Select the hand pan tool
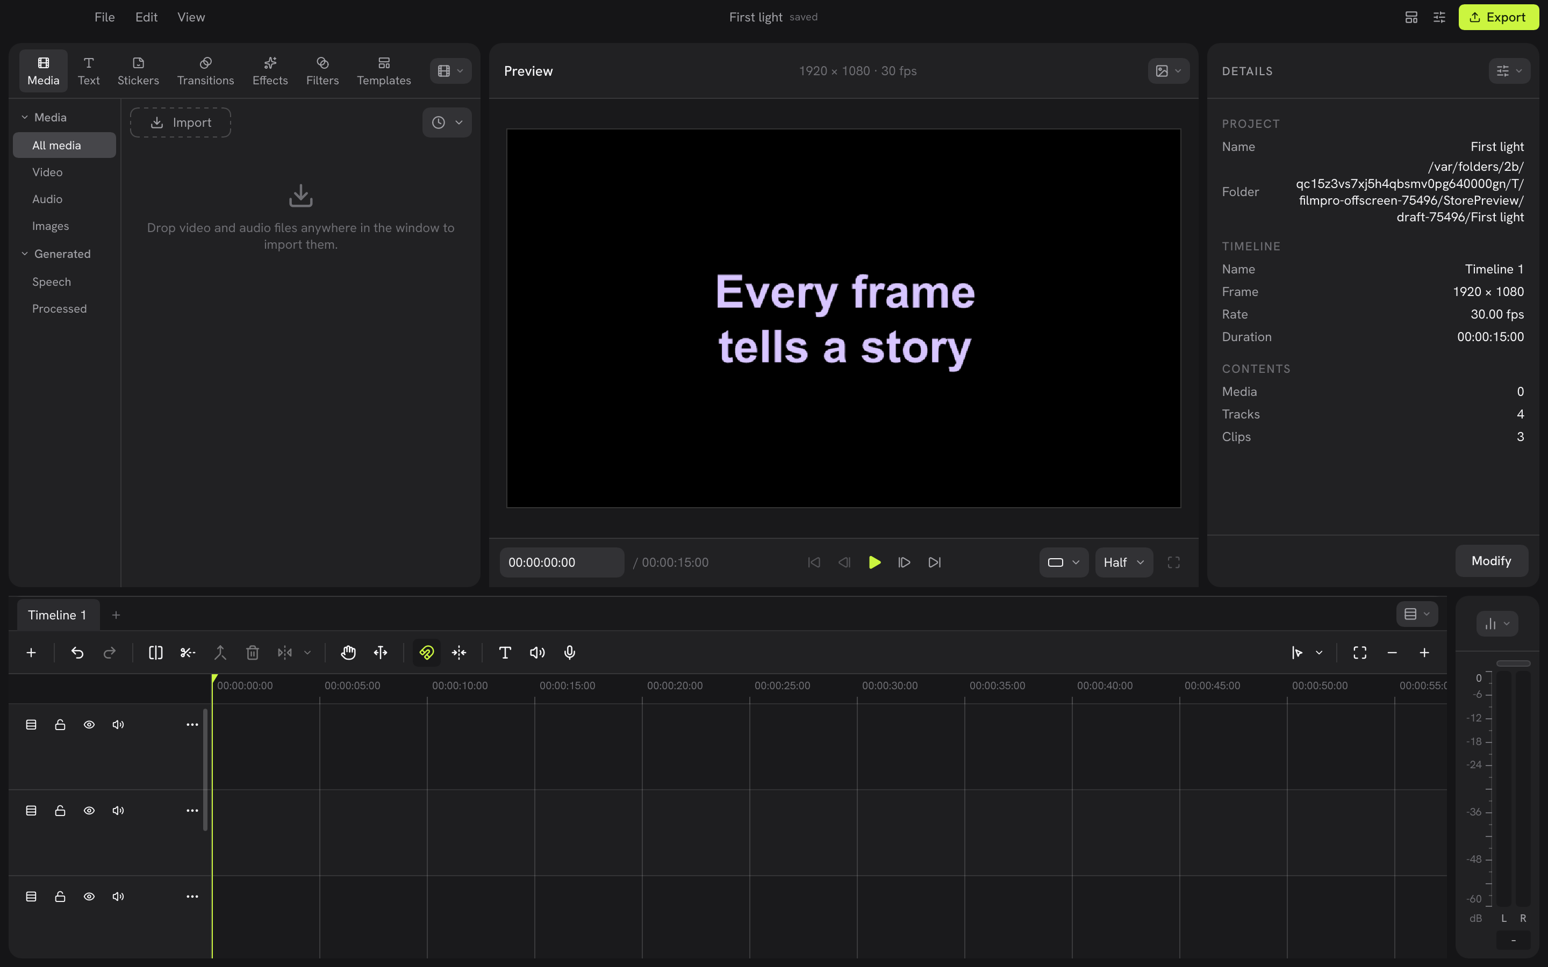The width and height of the screenshot is (1548, 967). [348, 652]
